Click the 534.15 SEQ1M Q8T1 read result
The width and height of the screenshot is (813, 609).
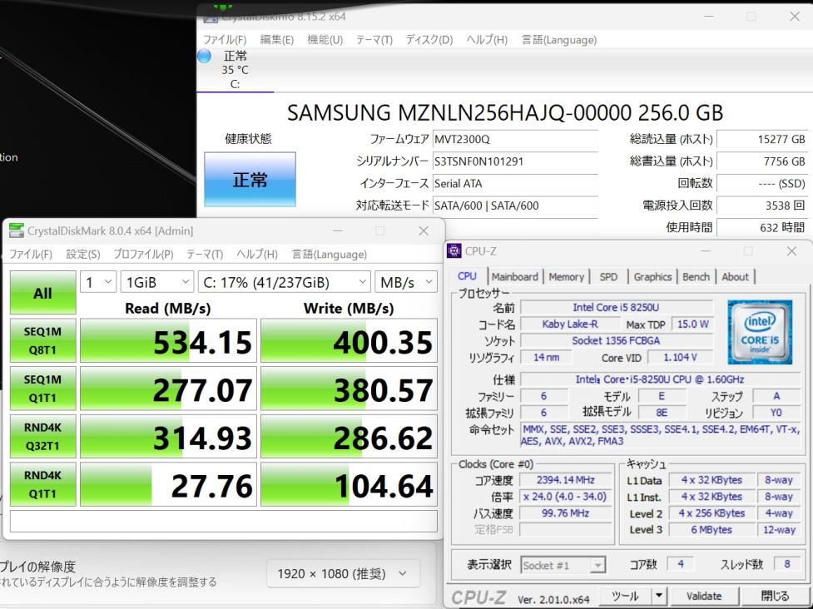coord(169,340)
